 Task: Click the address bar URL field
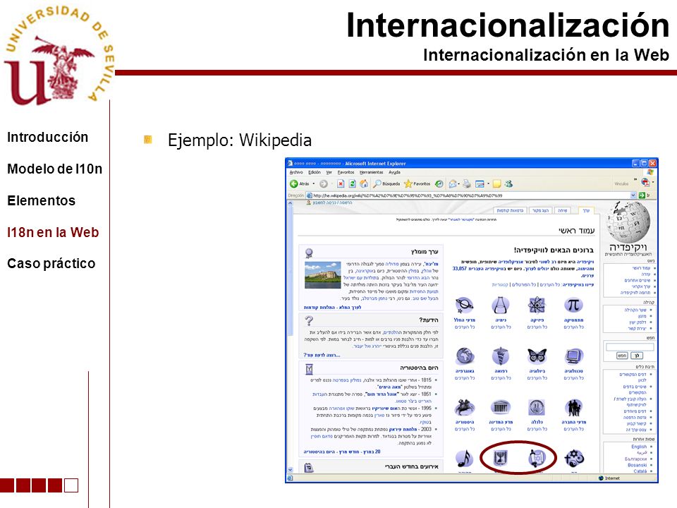pyautogui.click(x=470, y=195)
